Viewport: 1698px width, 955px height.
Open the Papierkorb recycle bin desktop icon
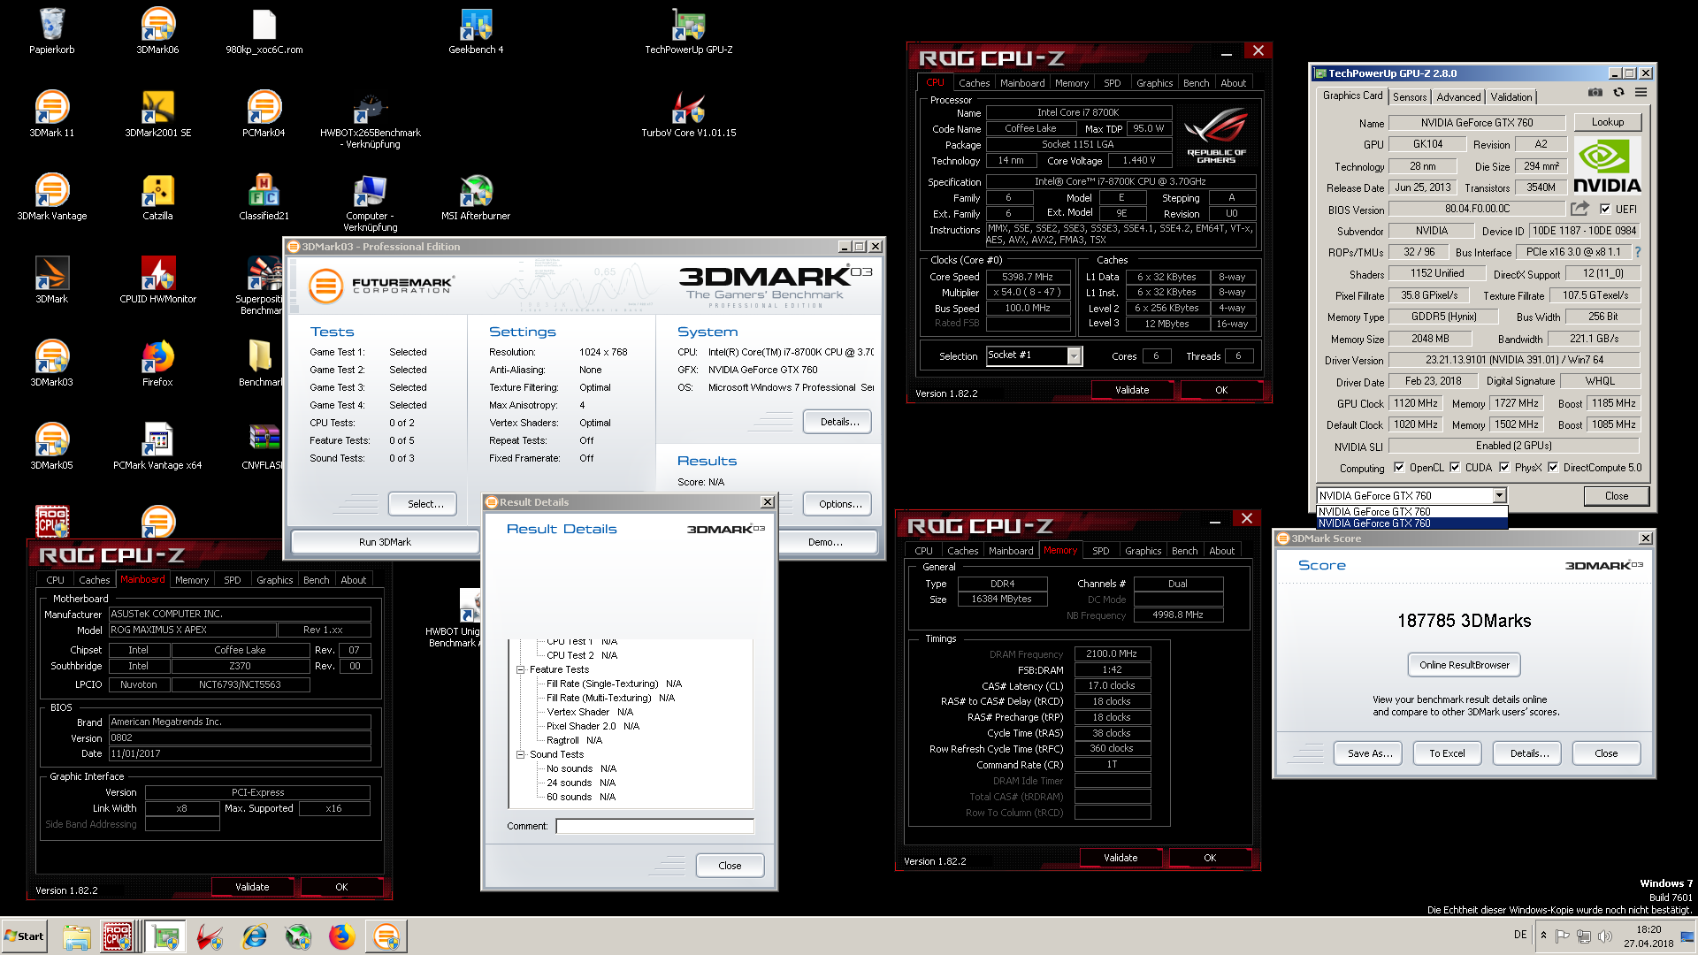pyautogui.click(x=51, y=31)
